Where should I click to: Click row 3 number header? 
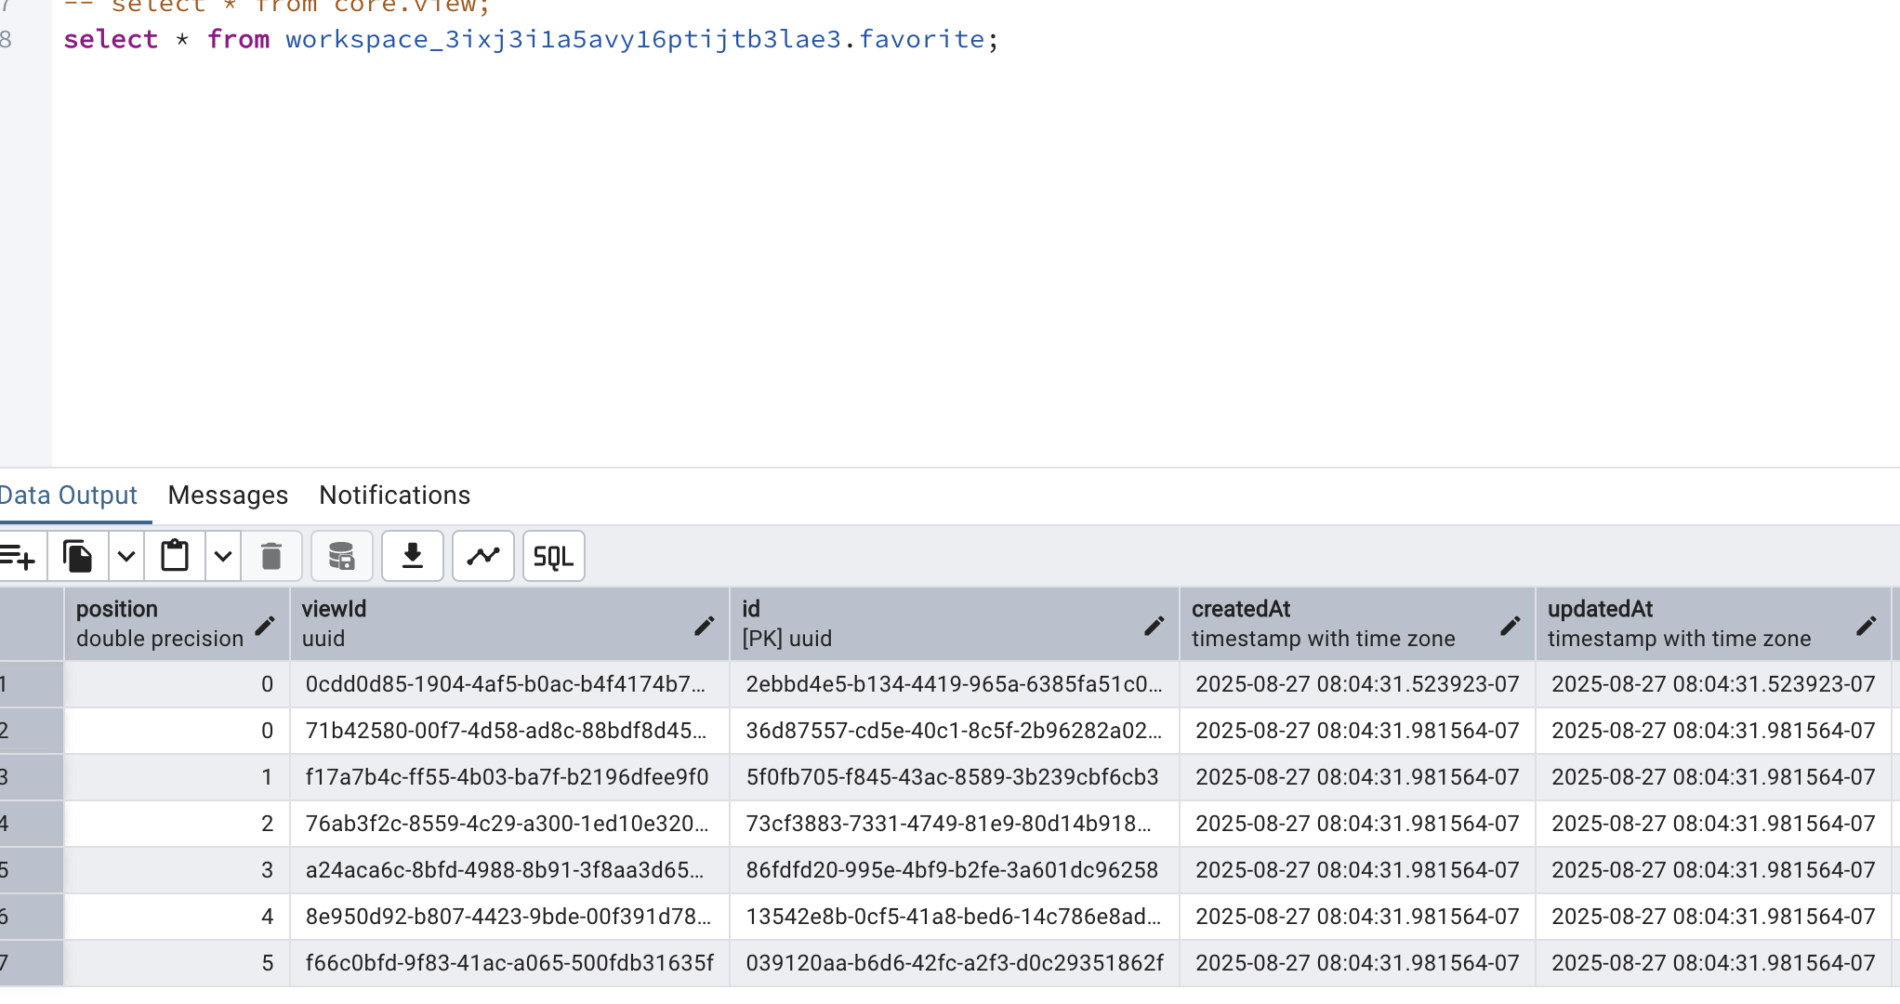[x=31, y=777]
